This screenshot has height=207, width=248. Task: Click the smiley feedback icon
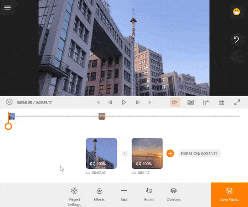[236, 11]
